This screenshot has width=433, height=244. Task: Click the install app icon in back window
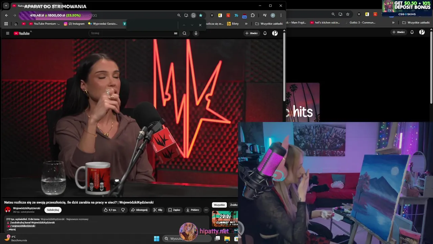pos(340,14)
